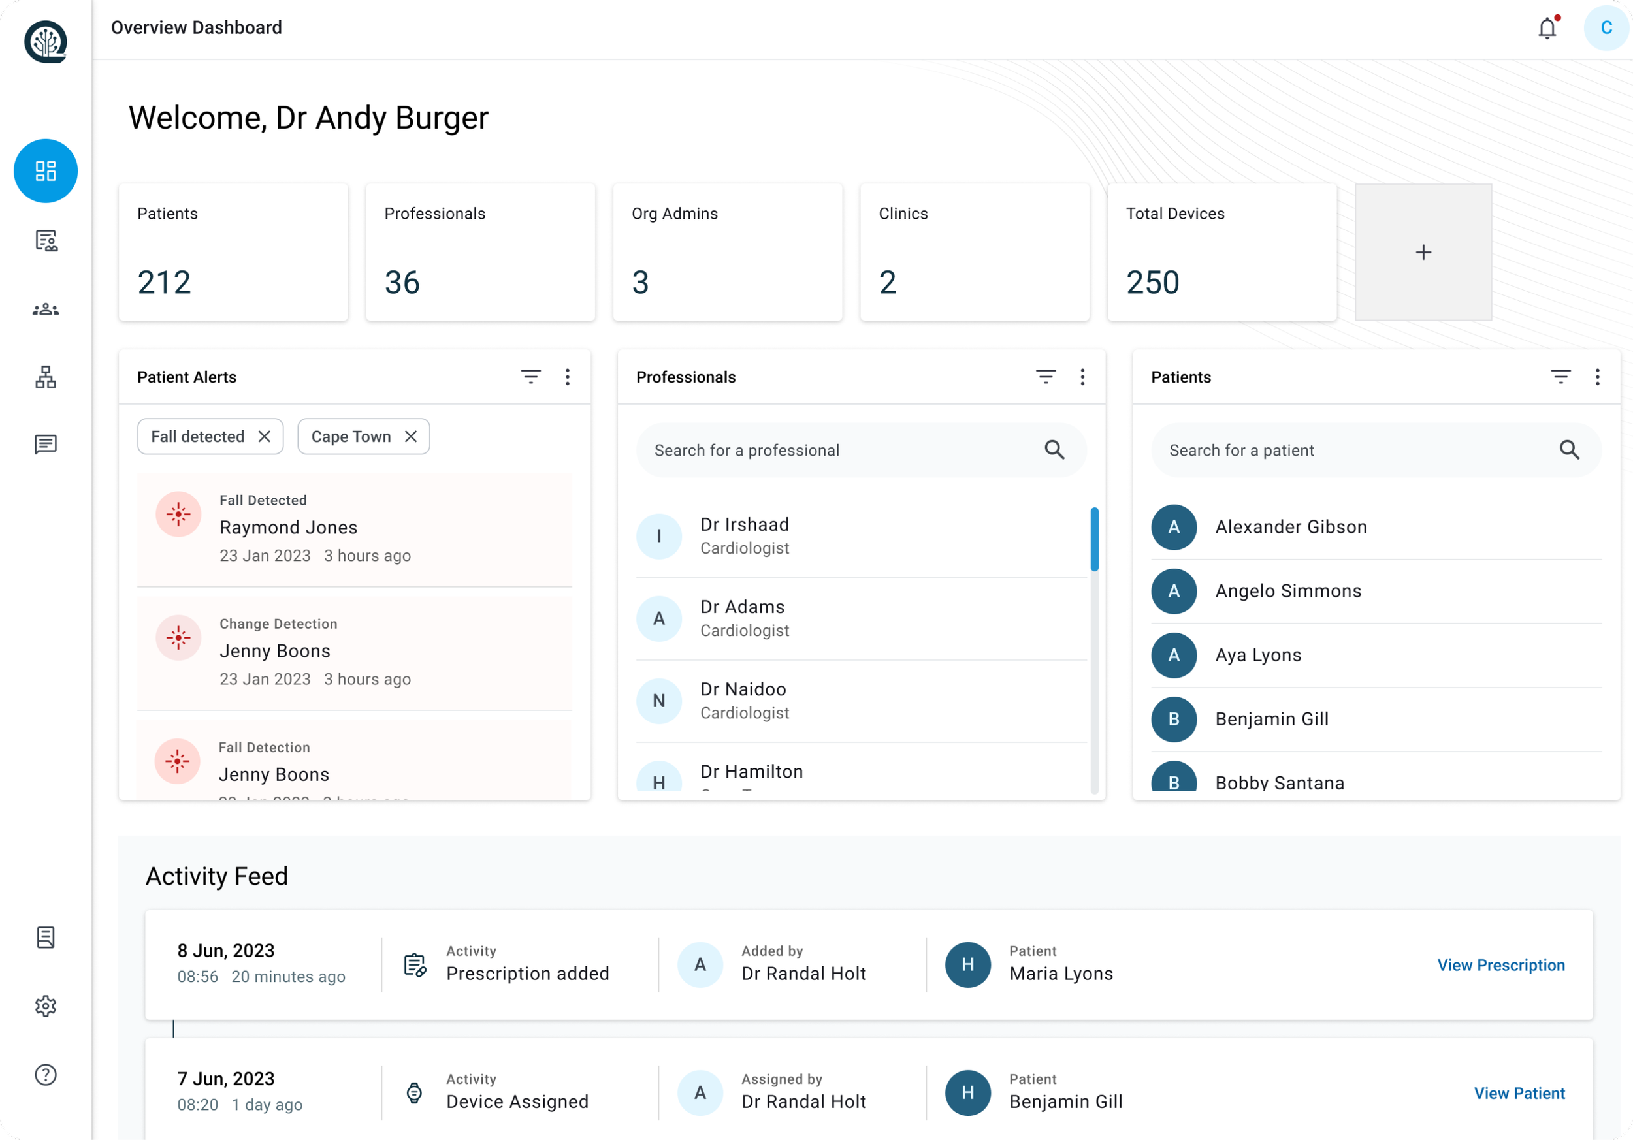The image size is (1633, 1140).
Task: Select Dr Adams in Professionals list
Action: coord(743,618)
